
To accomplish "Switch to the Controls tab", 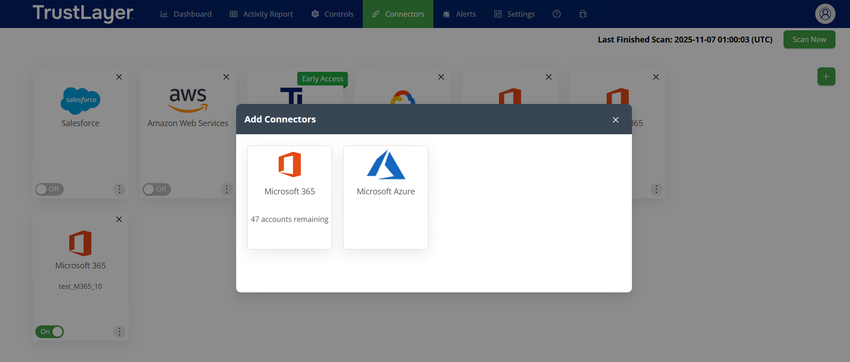I will coord(332,14).
